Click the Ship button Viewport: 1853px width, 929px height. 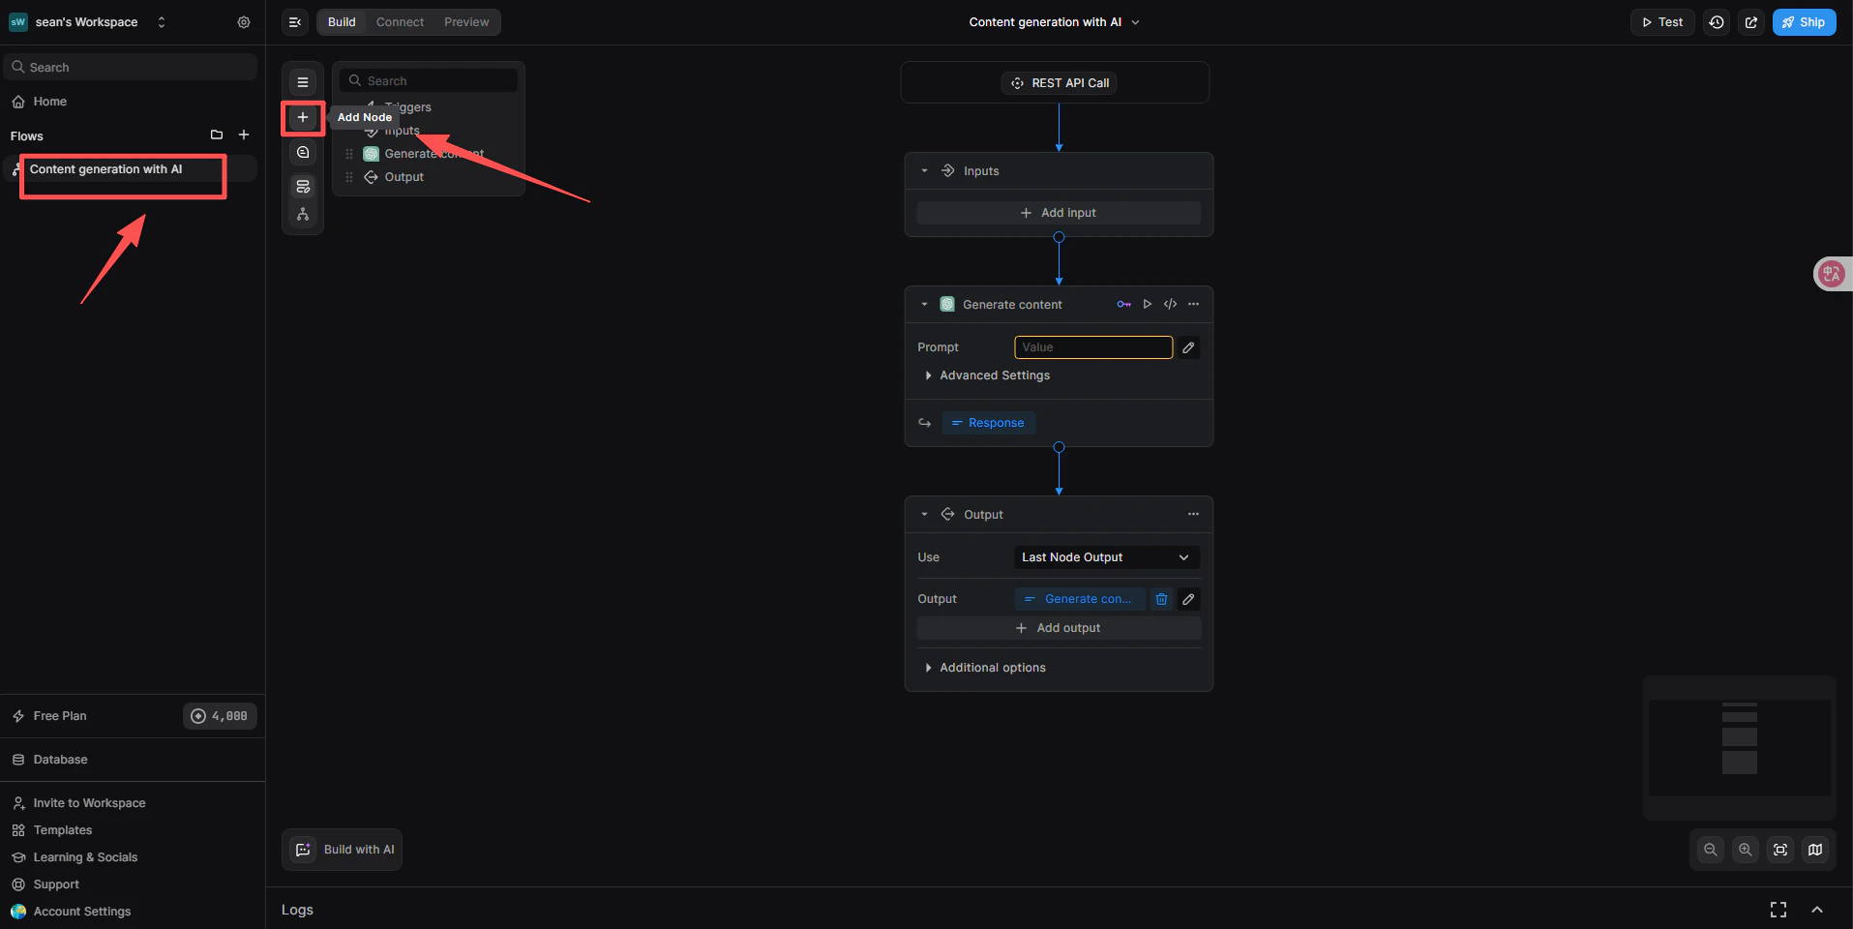pyautogui.click(x=1804, y=21)
